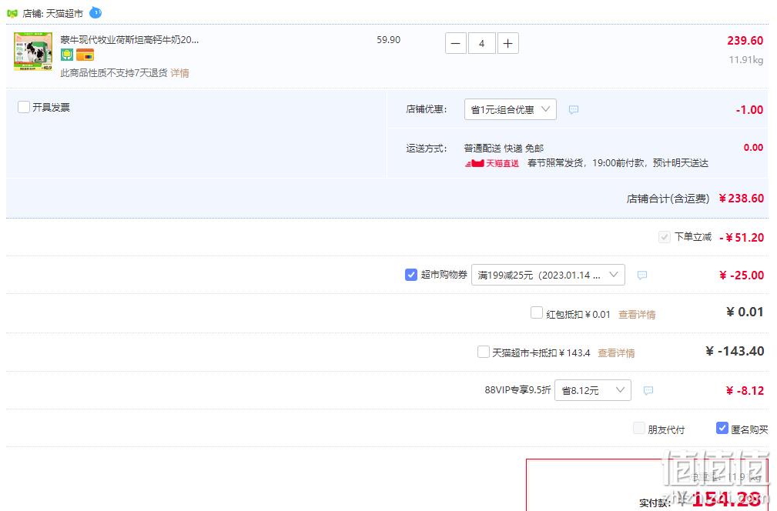Viewport: 777px width, 511px height.
Task: Decrease quantity with the minus button
Action: pyautogui.click(x=455, y=44)
